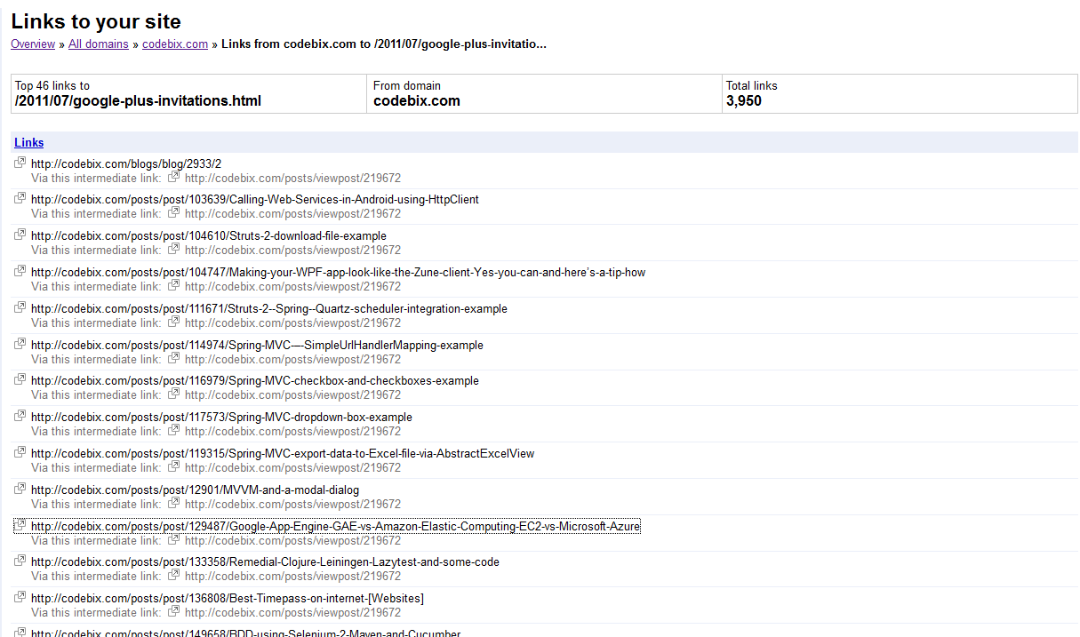Image resolution: width=1080 pixels, height=637 pixels.
Task: Click intermediate link icon under Quartz-scheduler row
Action: pyautogui.click(x=174, y=322)
